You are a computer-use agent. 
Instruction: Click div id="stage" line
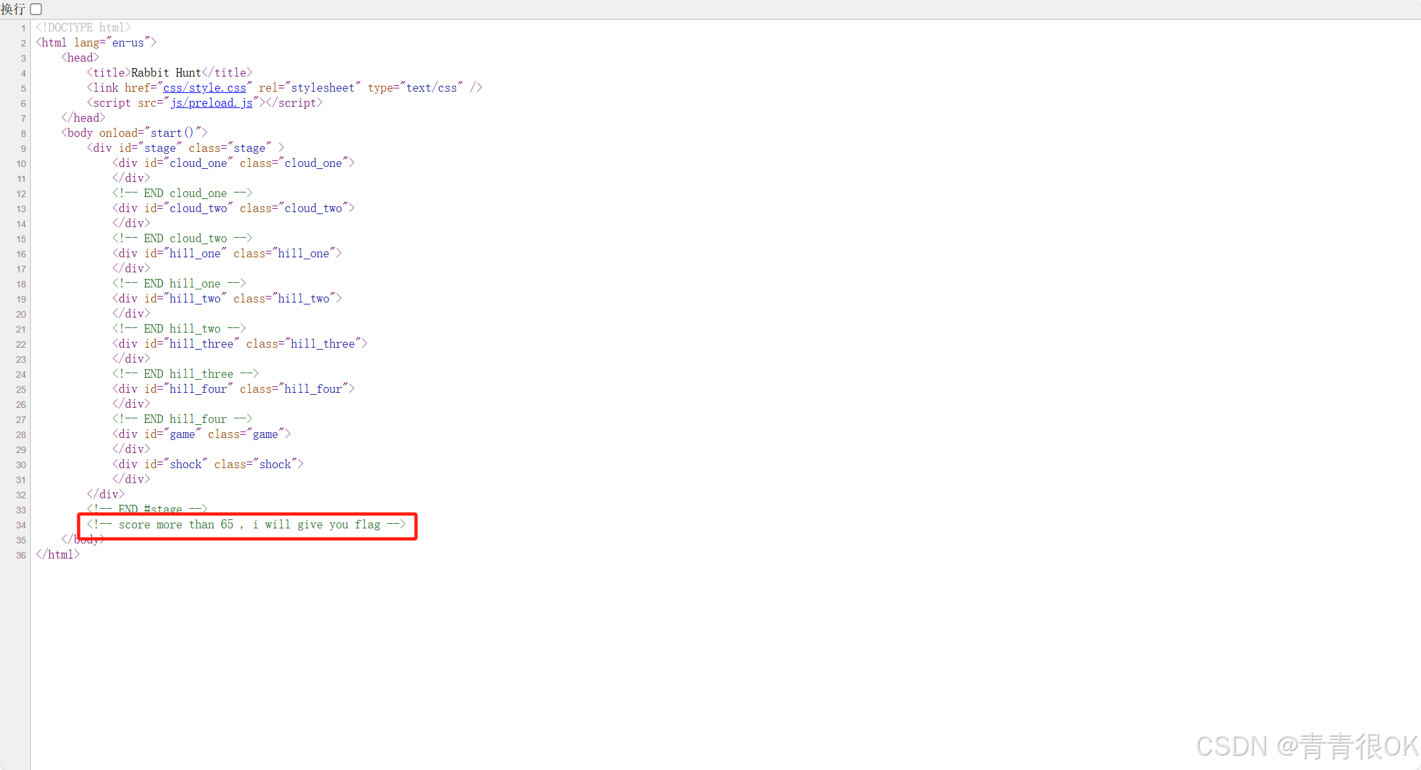tap(185, 148)
